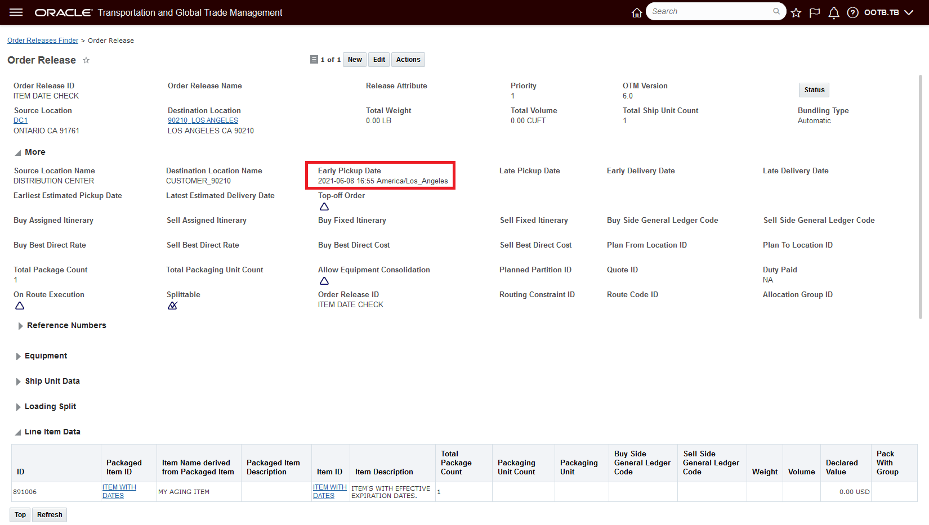The image size is (929, 525).
Task: Click the Top button
Action: (x=20, y=515)
